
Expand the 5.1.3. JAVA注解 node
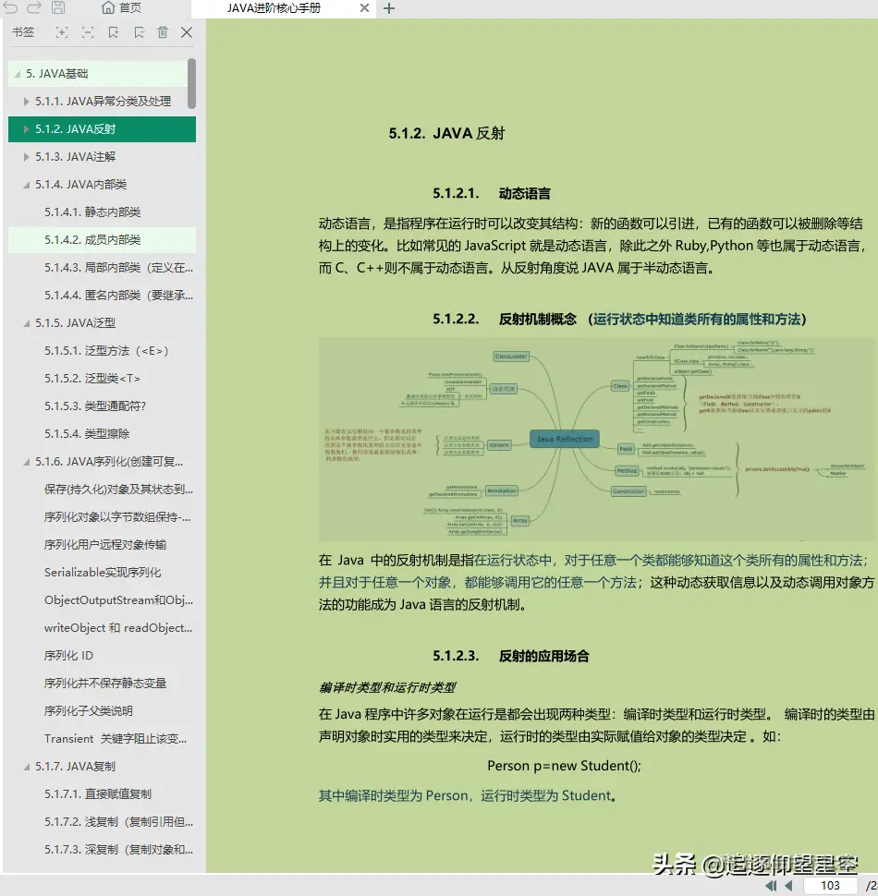click(x=26, y=157)
